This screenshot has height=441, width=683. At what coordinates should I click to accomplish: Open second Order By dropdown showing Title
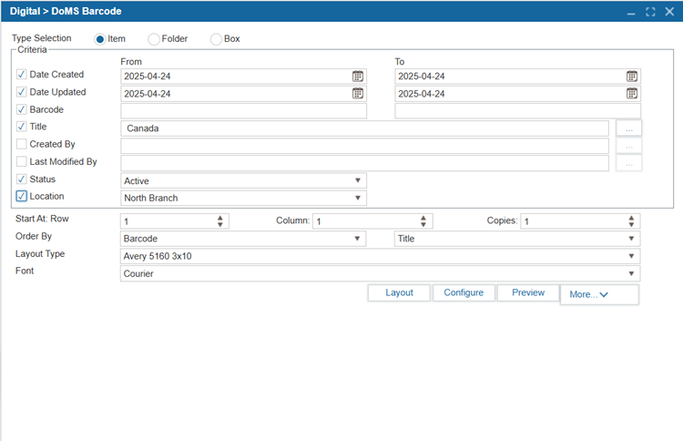point(517,239)
